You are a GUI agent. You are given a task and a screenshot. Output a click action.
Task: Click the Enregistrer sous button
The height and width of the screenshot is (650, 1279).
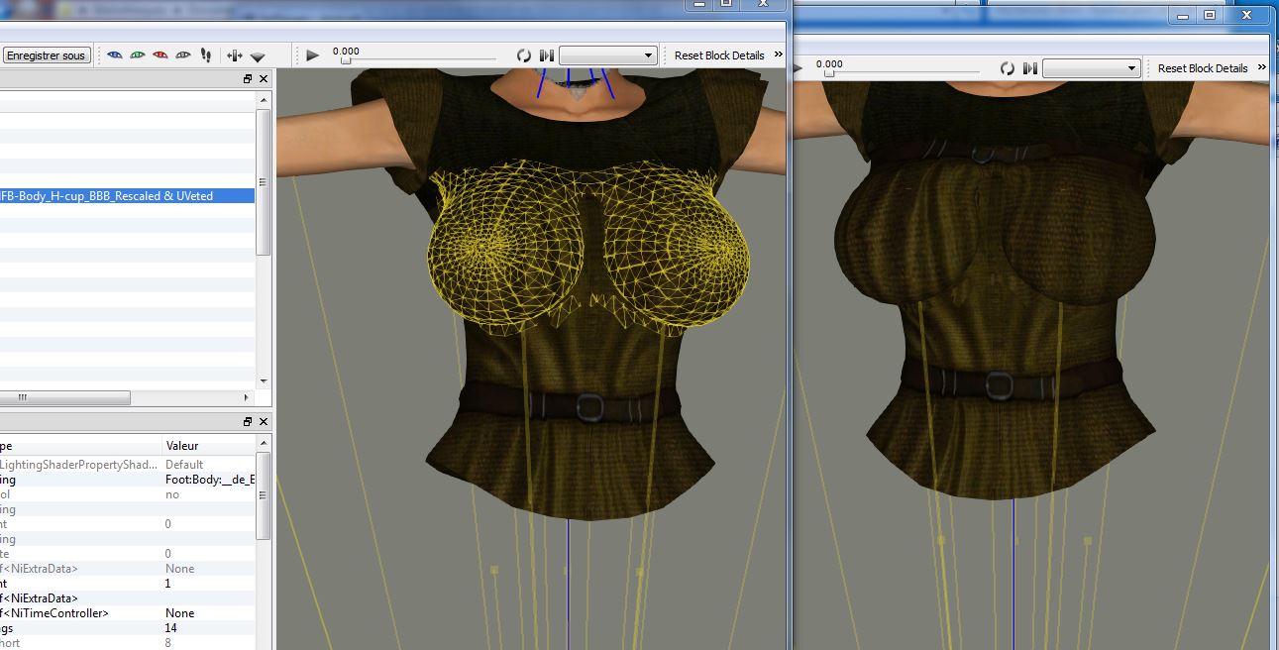pyautogui.click(x=46, y=55)
